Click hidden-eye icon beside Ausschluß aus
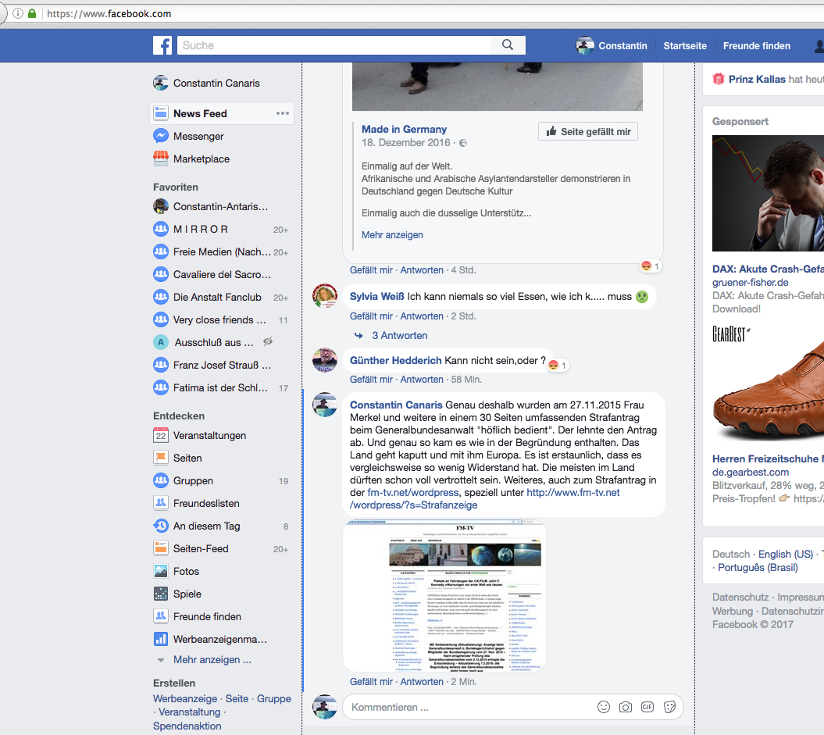The height and width of the screenshot is (735, 824). (268, 341)
